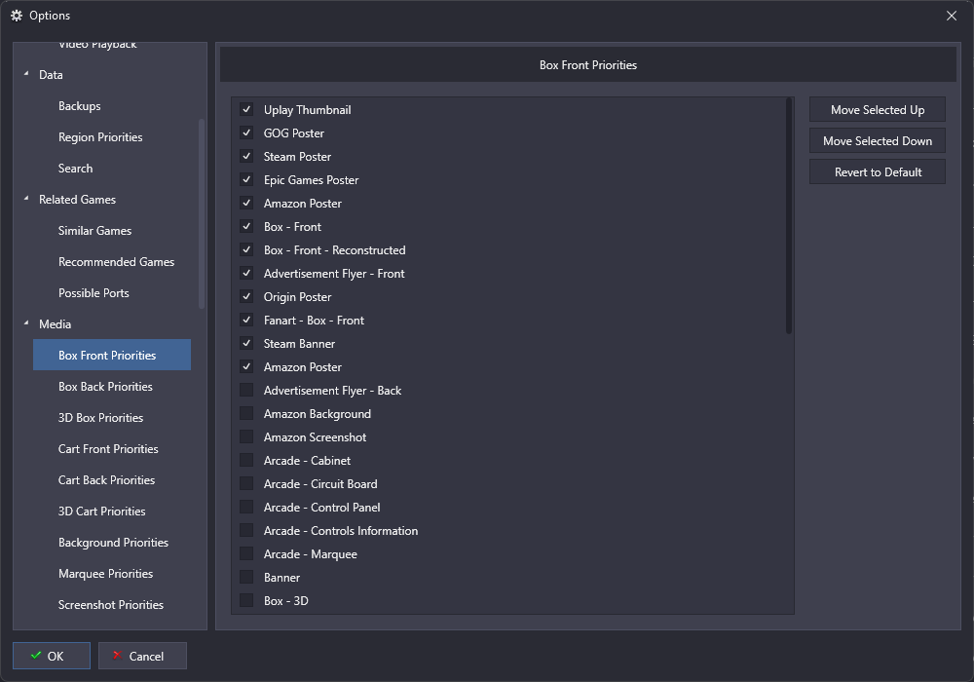The width and height of the screenshot is (974, 682).
Task: Select Cart Front Priorities in sidebar
Action: pos(108,448)
